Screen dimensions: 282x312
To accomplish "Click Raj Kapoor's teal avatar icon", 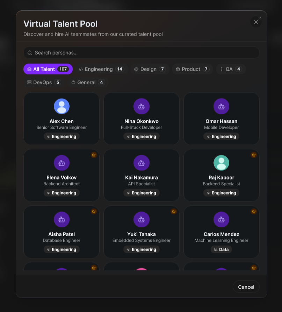I will [221, 163].
